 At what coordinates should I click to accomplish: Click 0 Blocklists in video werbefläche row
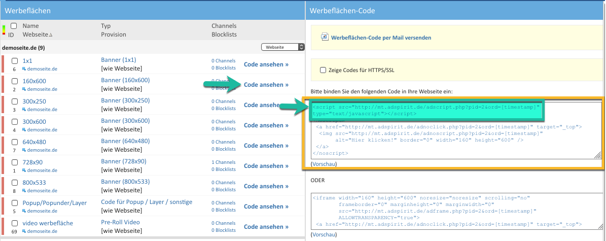(224, 230)
